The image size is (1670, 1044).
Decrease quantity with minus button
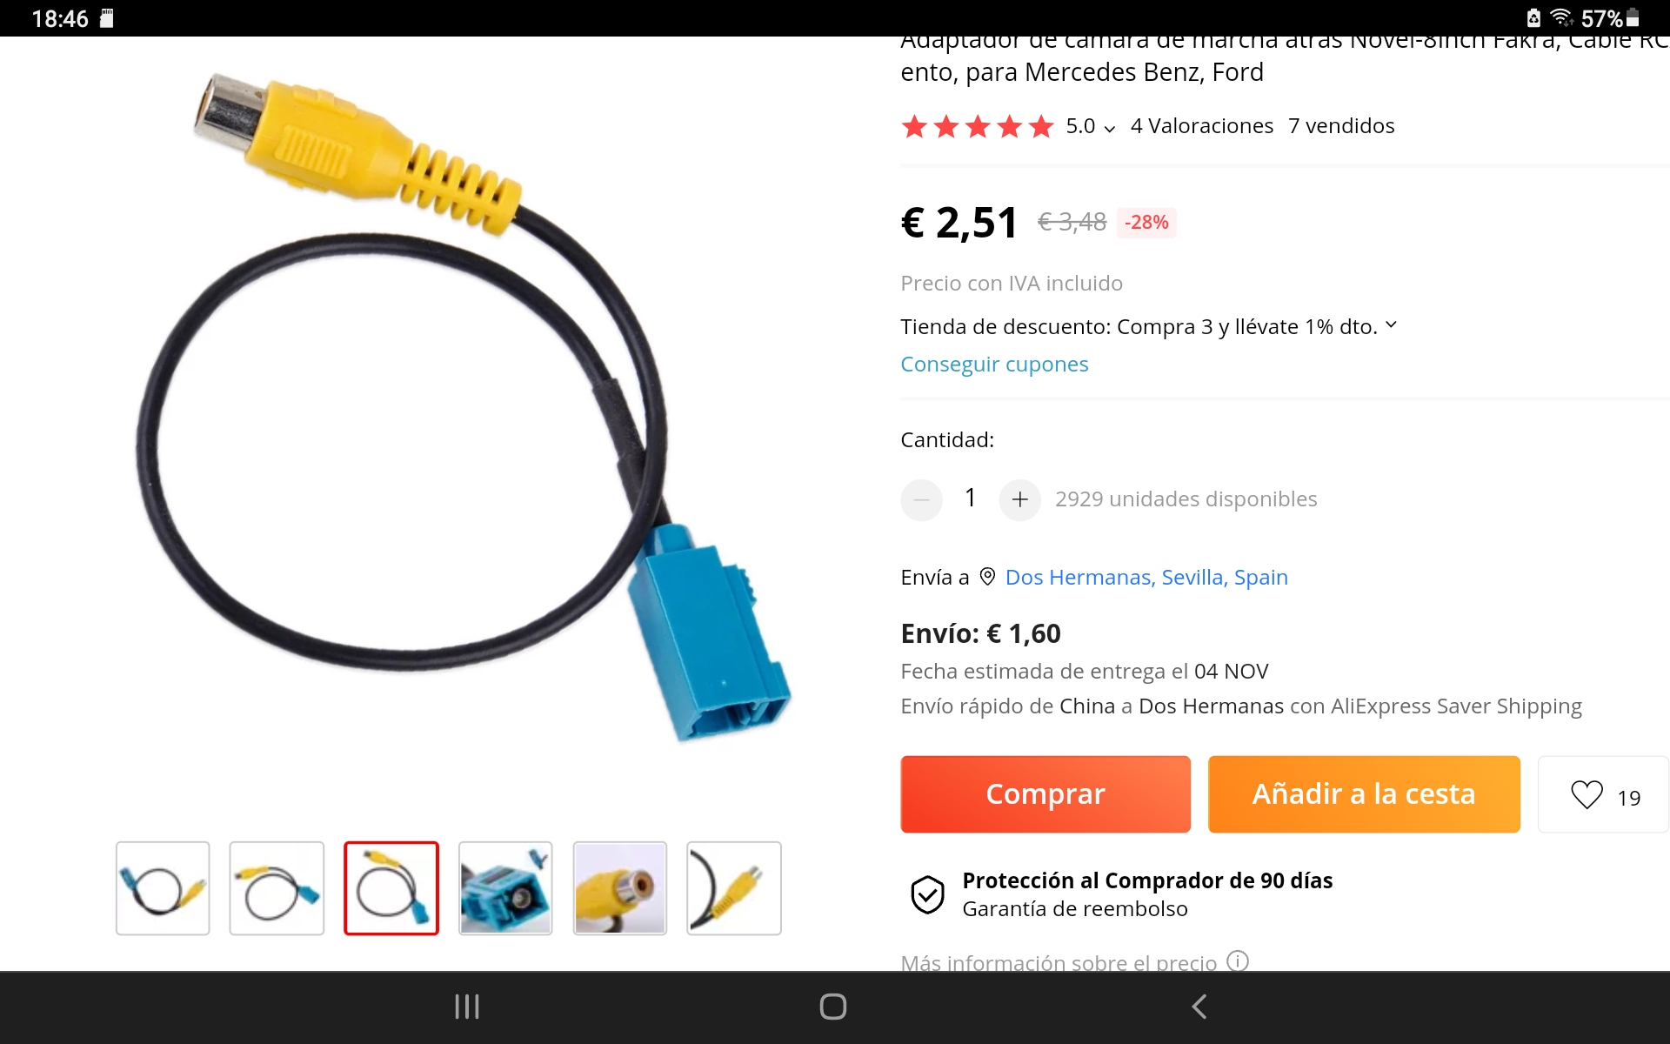[x=922, y=499]
